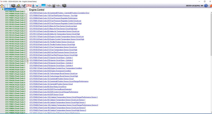Click splitter collapse arrow between panels
Viewport: 212px width, 114px height.
27,61
